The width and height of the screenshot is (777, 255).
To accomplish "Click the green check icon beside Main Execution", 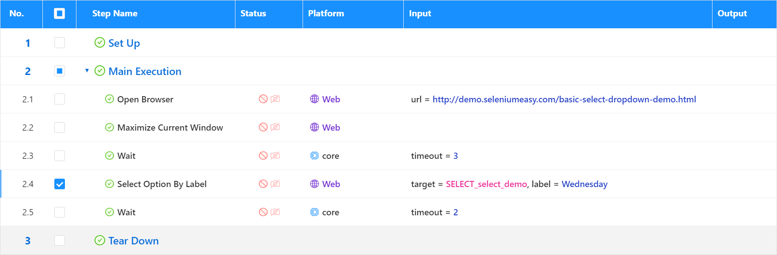I will [100, 71].
